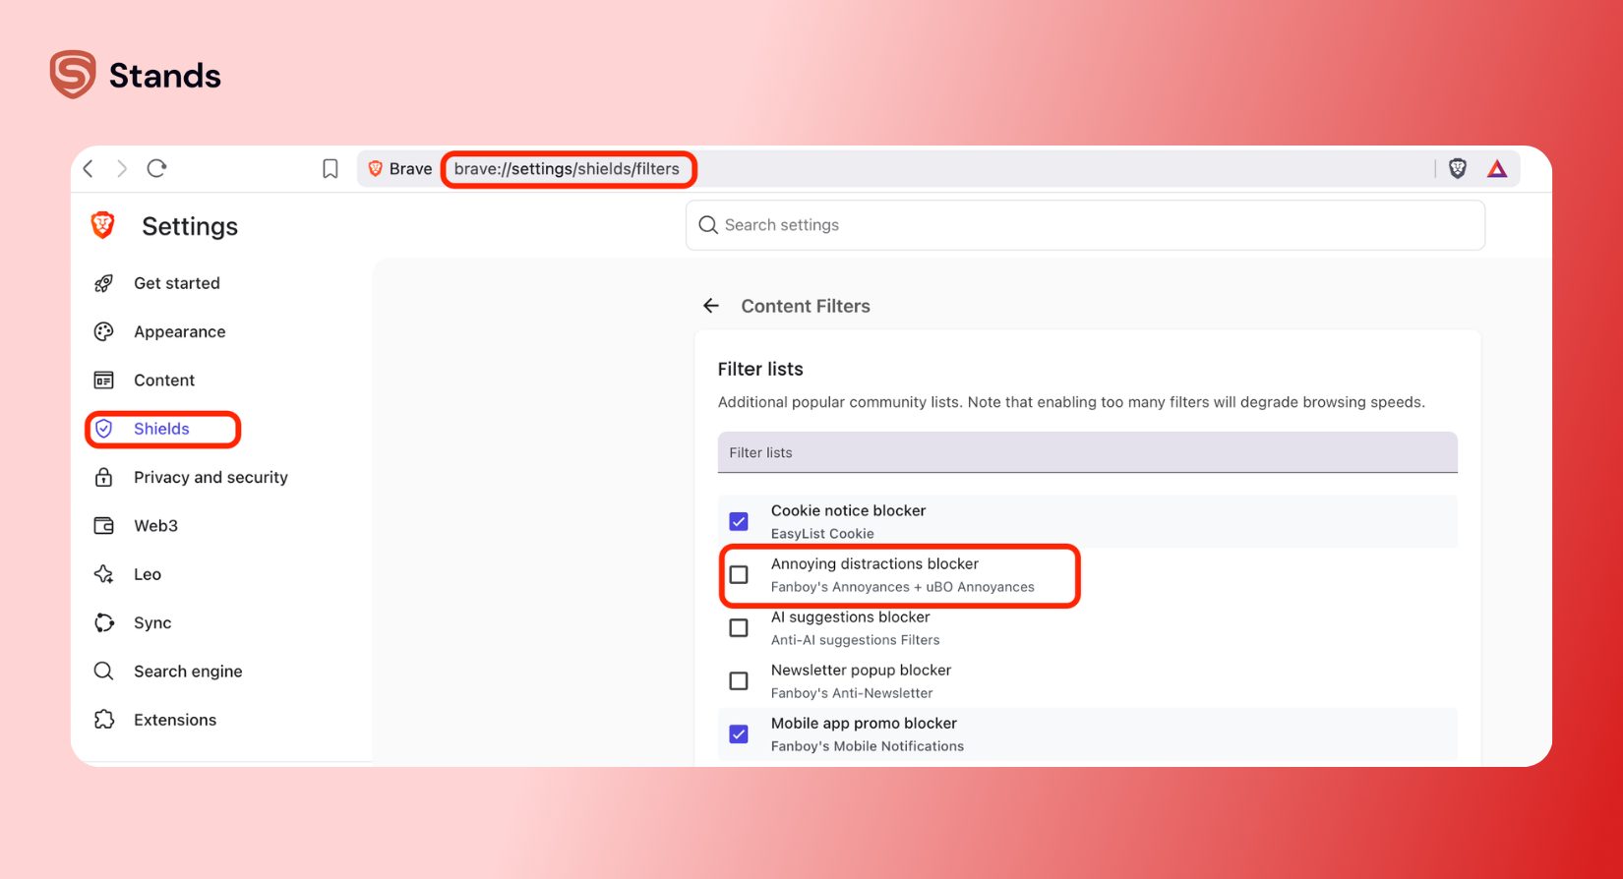This screenshot has height=879, width=1623.
Task: Click the padlock icon for Privacy and security
Action: tap(103, 477)
